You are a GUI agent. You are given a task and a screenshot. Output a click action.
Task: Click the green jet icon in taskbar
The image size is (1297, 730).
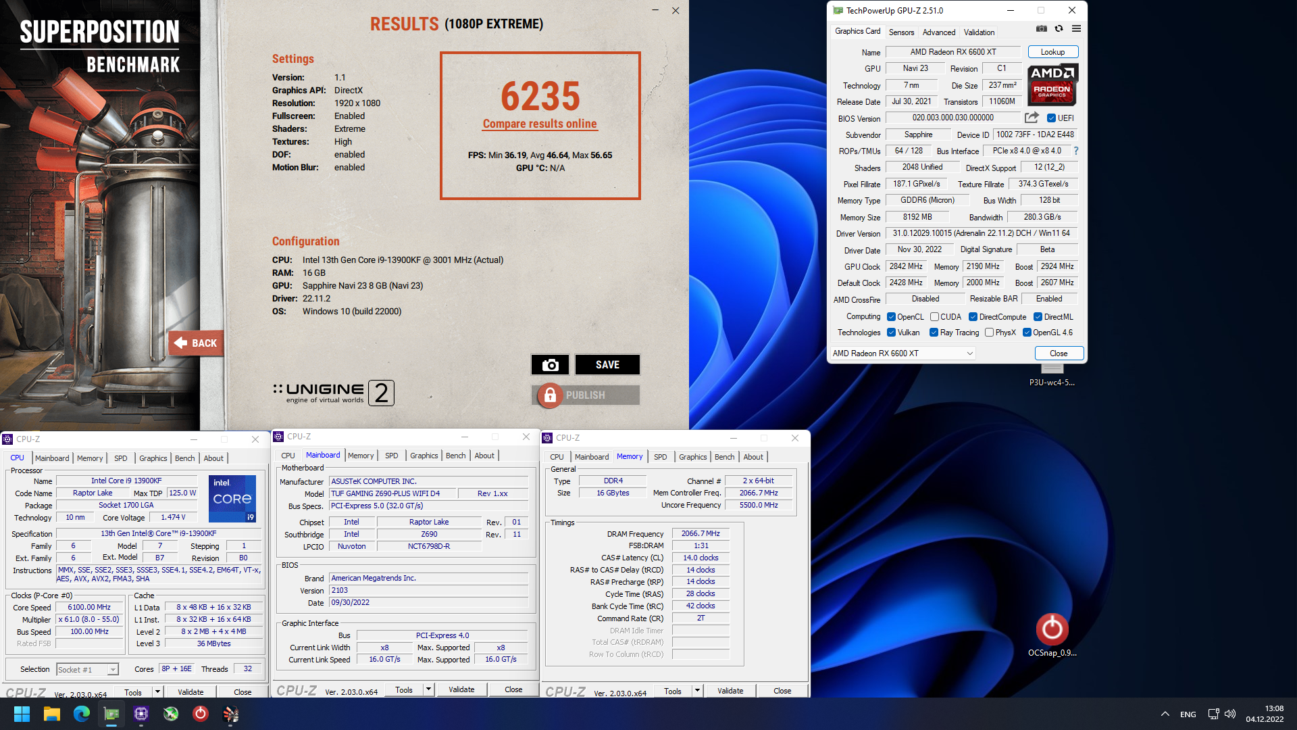tap(170, 714)
